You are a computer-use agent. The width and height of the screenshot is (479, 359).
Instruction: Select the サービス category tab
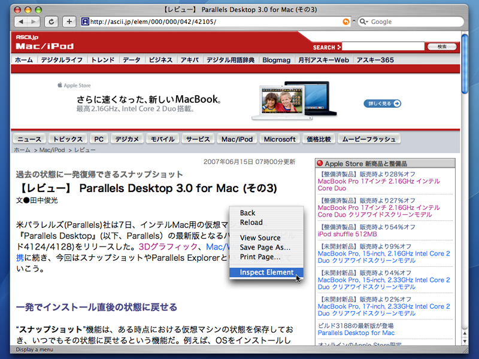tap(198, 139)
